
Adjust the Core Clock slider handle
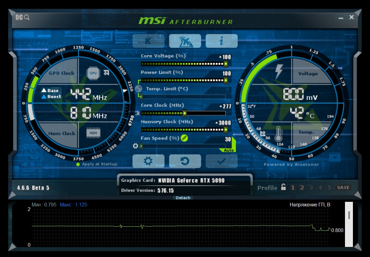coord(185,113)
